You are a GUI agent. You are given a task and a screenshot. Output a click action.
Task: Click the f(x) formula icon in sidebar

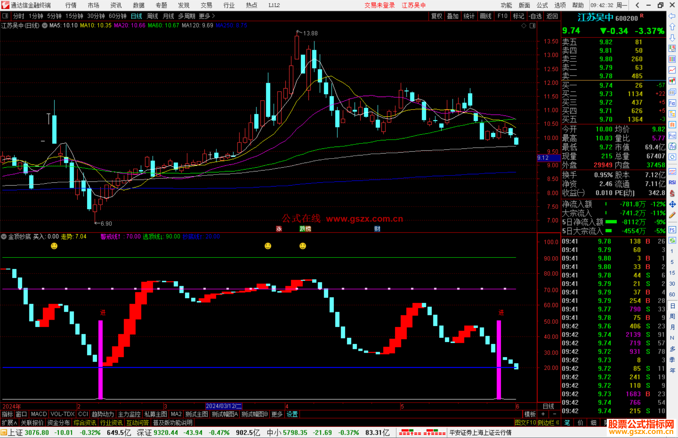point(672,146)
